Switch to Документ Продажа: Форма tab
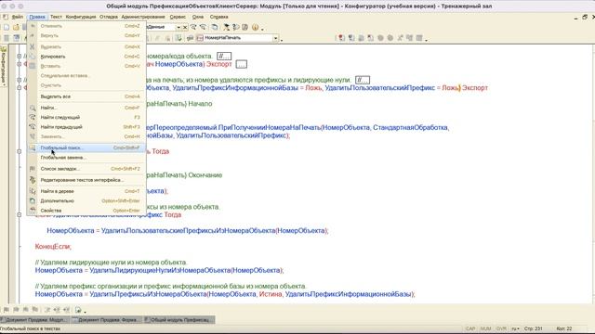Screen dimensions: 595x334 [x=107, y=320]
